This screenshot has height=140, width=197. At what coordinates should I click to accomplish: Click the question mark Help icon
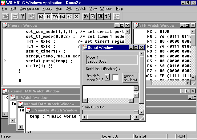(x=22, y=17)
